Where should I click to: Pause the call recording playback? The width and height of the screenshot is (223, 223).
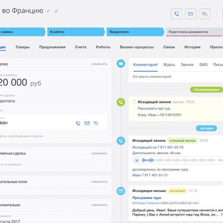(x=136, y=160)
